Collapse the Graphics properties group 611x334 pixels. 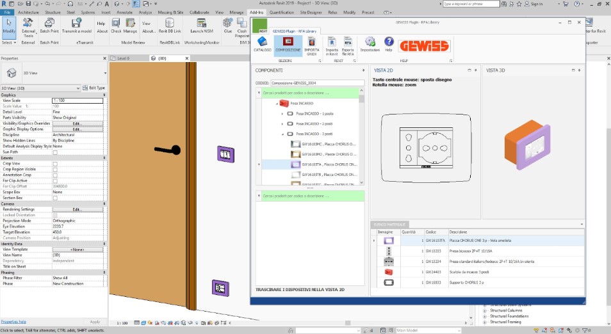pyautogui.click(x=104, y=95)
